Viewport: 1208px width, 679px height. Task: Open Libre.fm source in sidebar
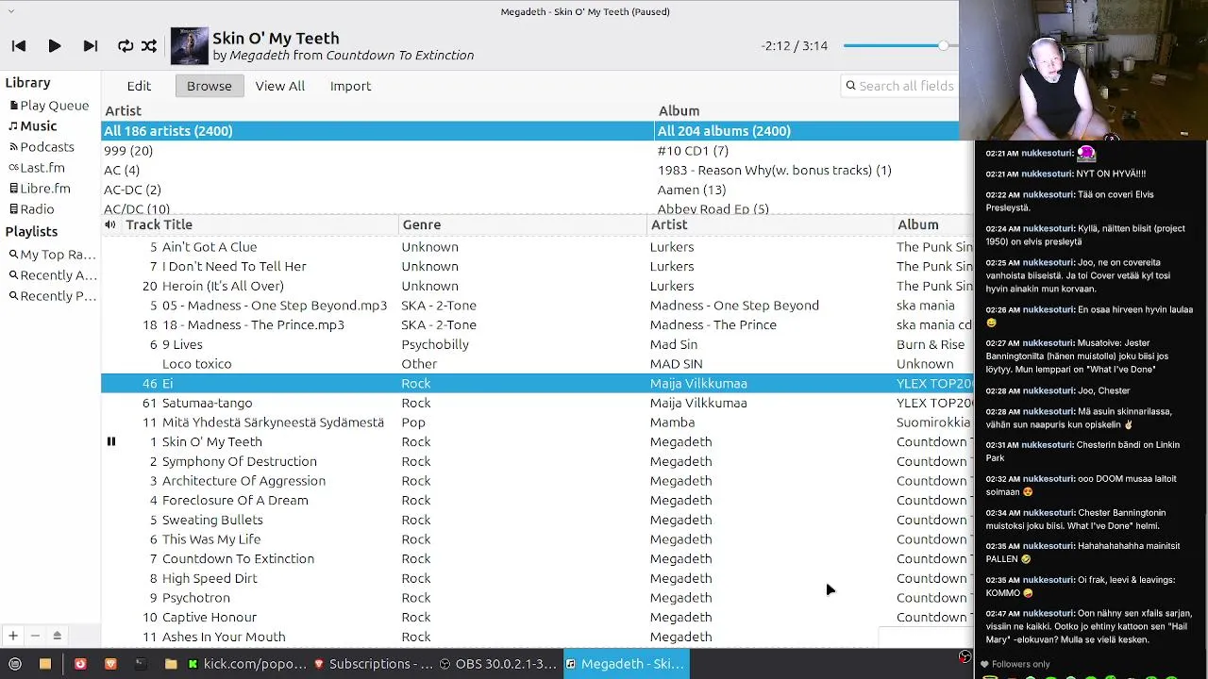40,189
